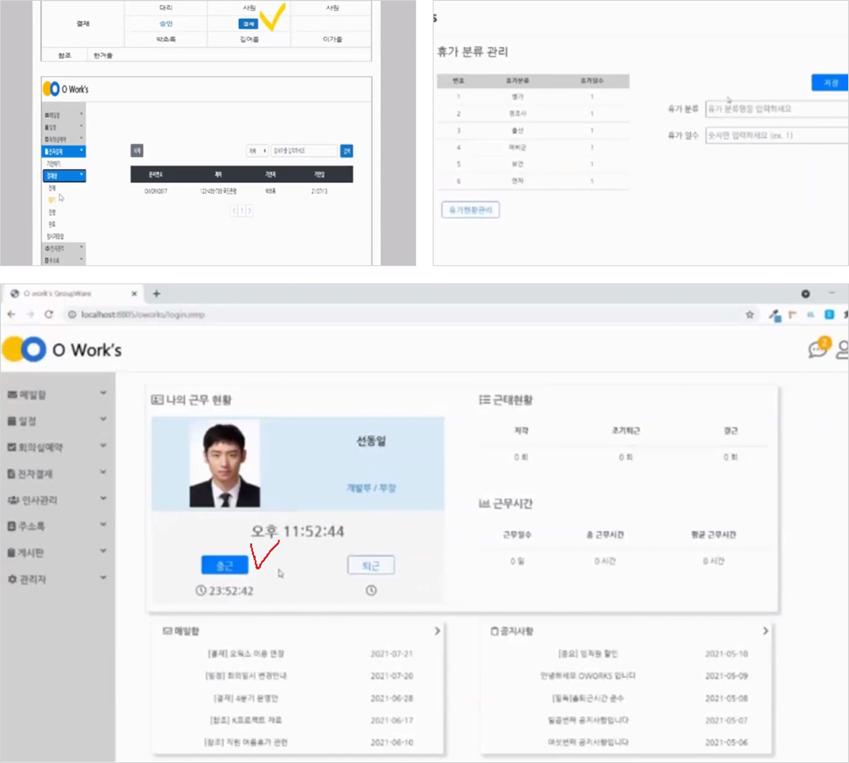Open the 안녕하세요 OWORKS 입니다 notice
849x763 pixels.
coord(588,676)
